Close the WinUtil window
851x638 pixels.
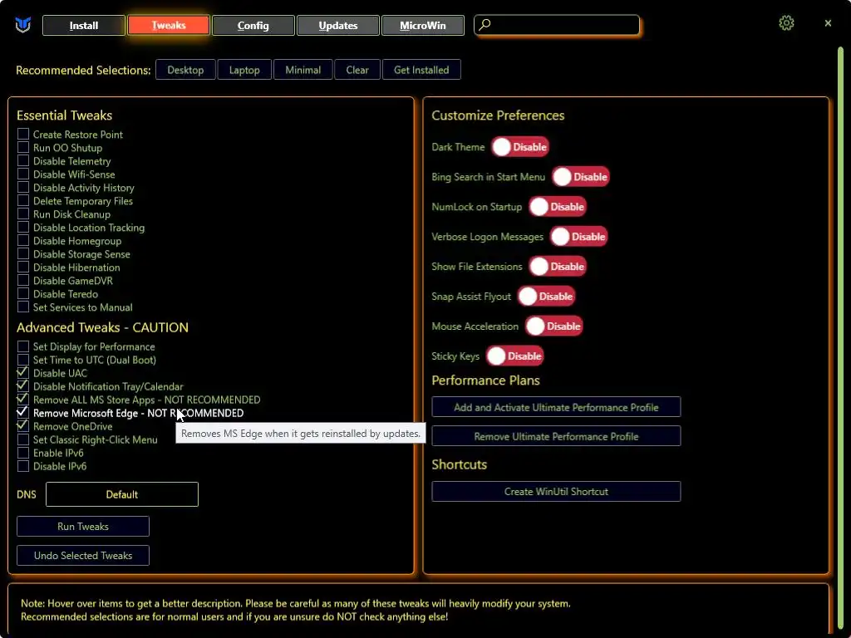tap(828, 22)
